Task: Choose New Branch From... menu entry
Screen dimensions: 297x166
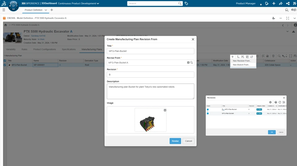Action: pos(243,65)
